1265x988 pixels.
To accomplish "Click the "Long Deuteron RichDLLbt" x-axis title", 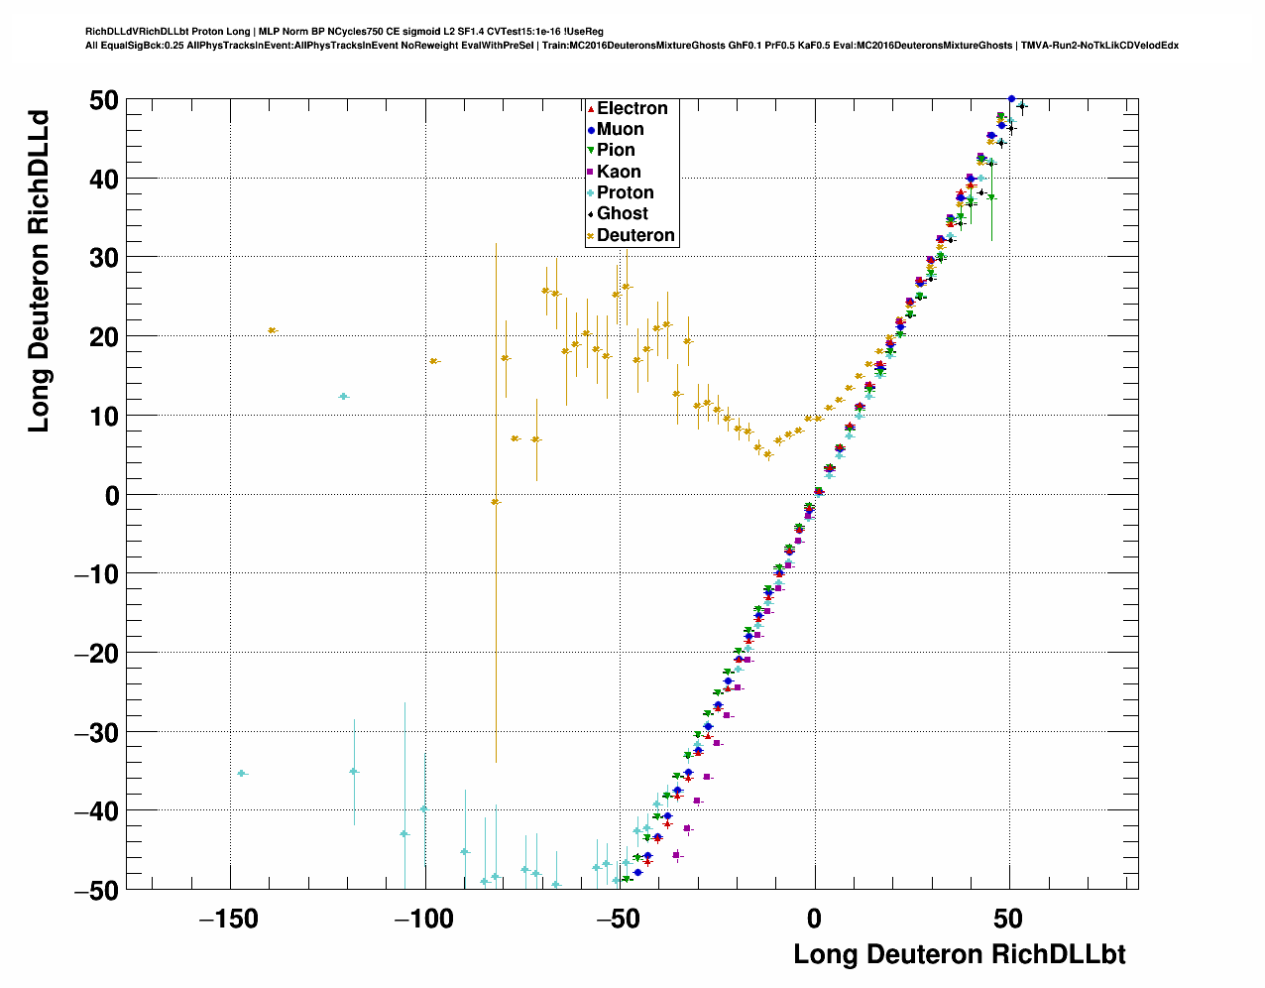I will pos(959,954).
